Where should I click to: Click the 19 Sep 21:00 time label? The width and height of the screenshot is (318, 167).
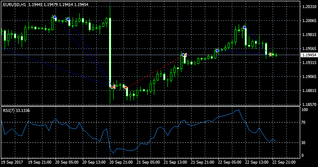(39, 162)
